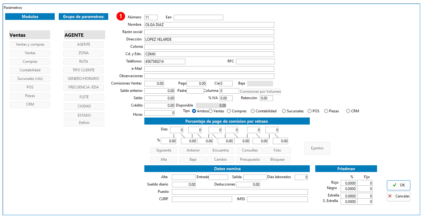Click the Definir button
422x217 pixels.
84,123
